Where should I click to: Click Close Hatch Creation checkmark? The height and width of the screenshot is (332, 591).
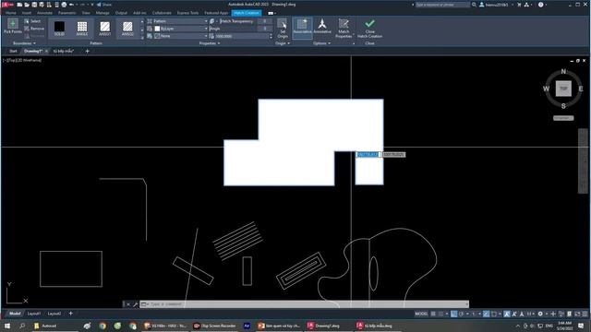369,29
